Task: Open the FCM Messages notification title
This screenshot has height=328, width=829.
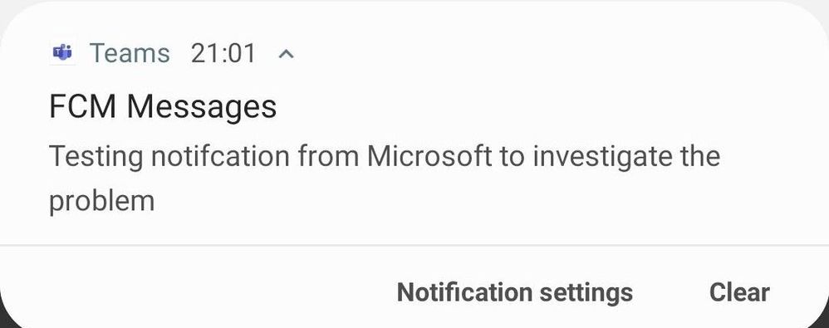Action: 163,106
